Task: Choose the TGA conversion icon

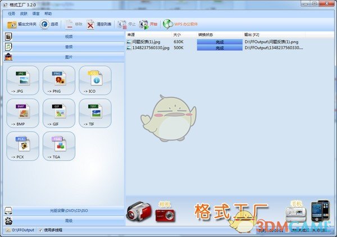Action: click(59, 146)
